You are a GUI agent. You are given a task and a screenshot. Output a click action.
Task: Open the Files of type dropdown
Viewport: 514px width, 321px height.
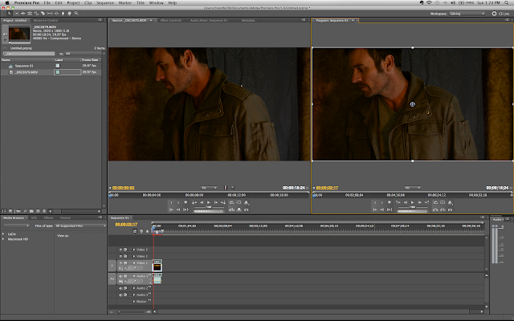click(80, 226)
